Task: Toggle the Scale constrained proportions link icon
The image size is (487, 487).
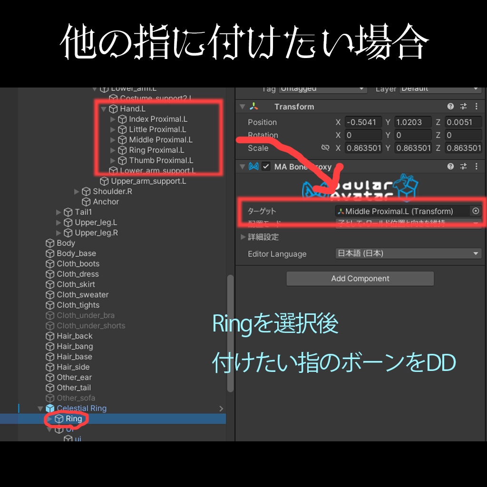Action: click(325, 148)
